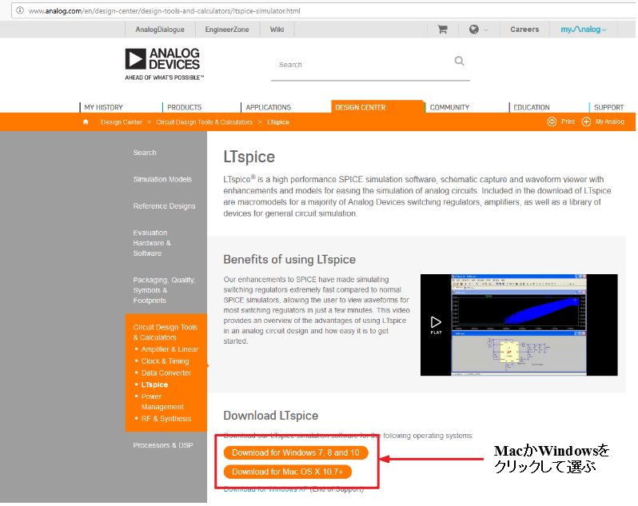
Task: Click the site info icon in address bar
Action: pos(19,10)
